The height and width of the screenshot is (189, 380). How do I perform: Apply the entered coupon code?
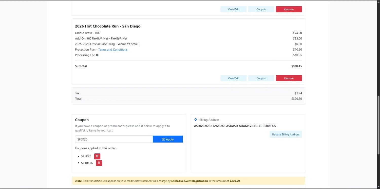tap(168, 139)
